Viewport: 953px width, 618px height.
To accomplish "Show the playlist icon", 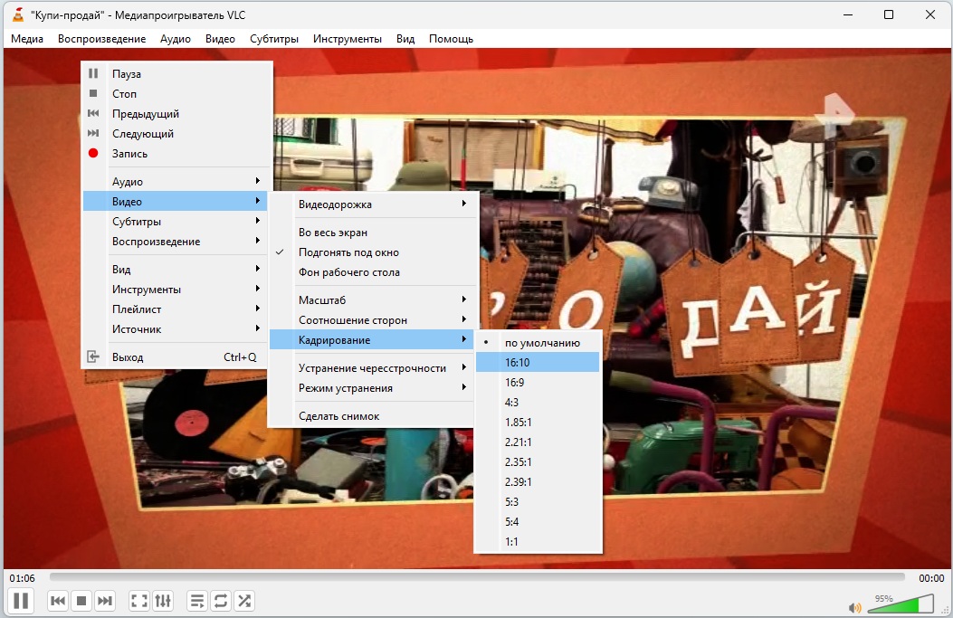I will 196,601.
